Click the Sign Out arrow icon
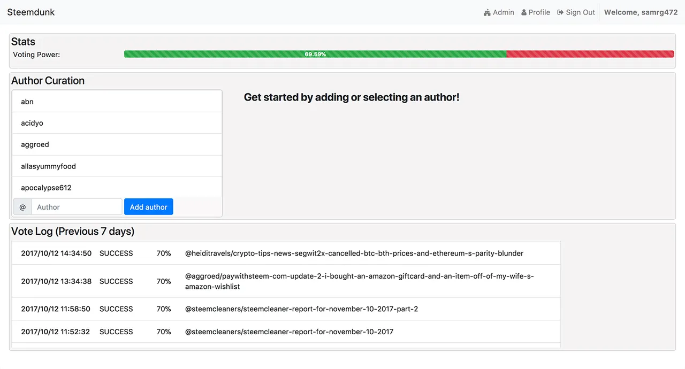 [x=560, y=12]
